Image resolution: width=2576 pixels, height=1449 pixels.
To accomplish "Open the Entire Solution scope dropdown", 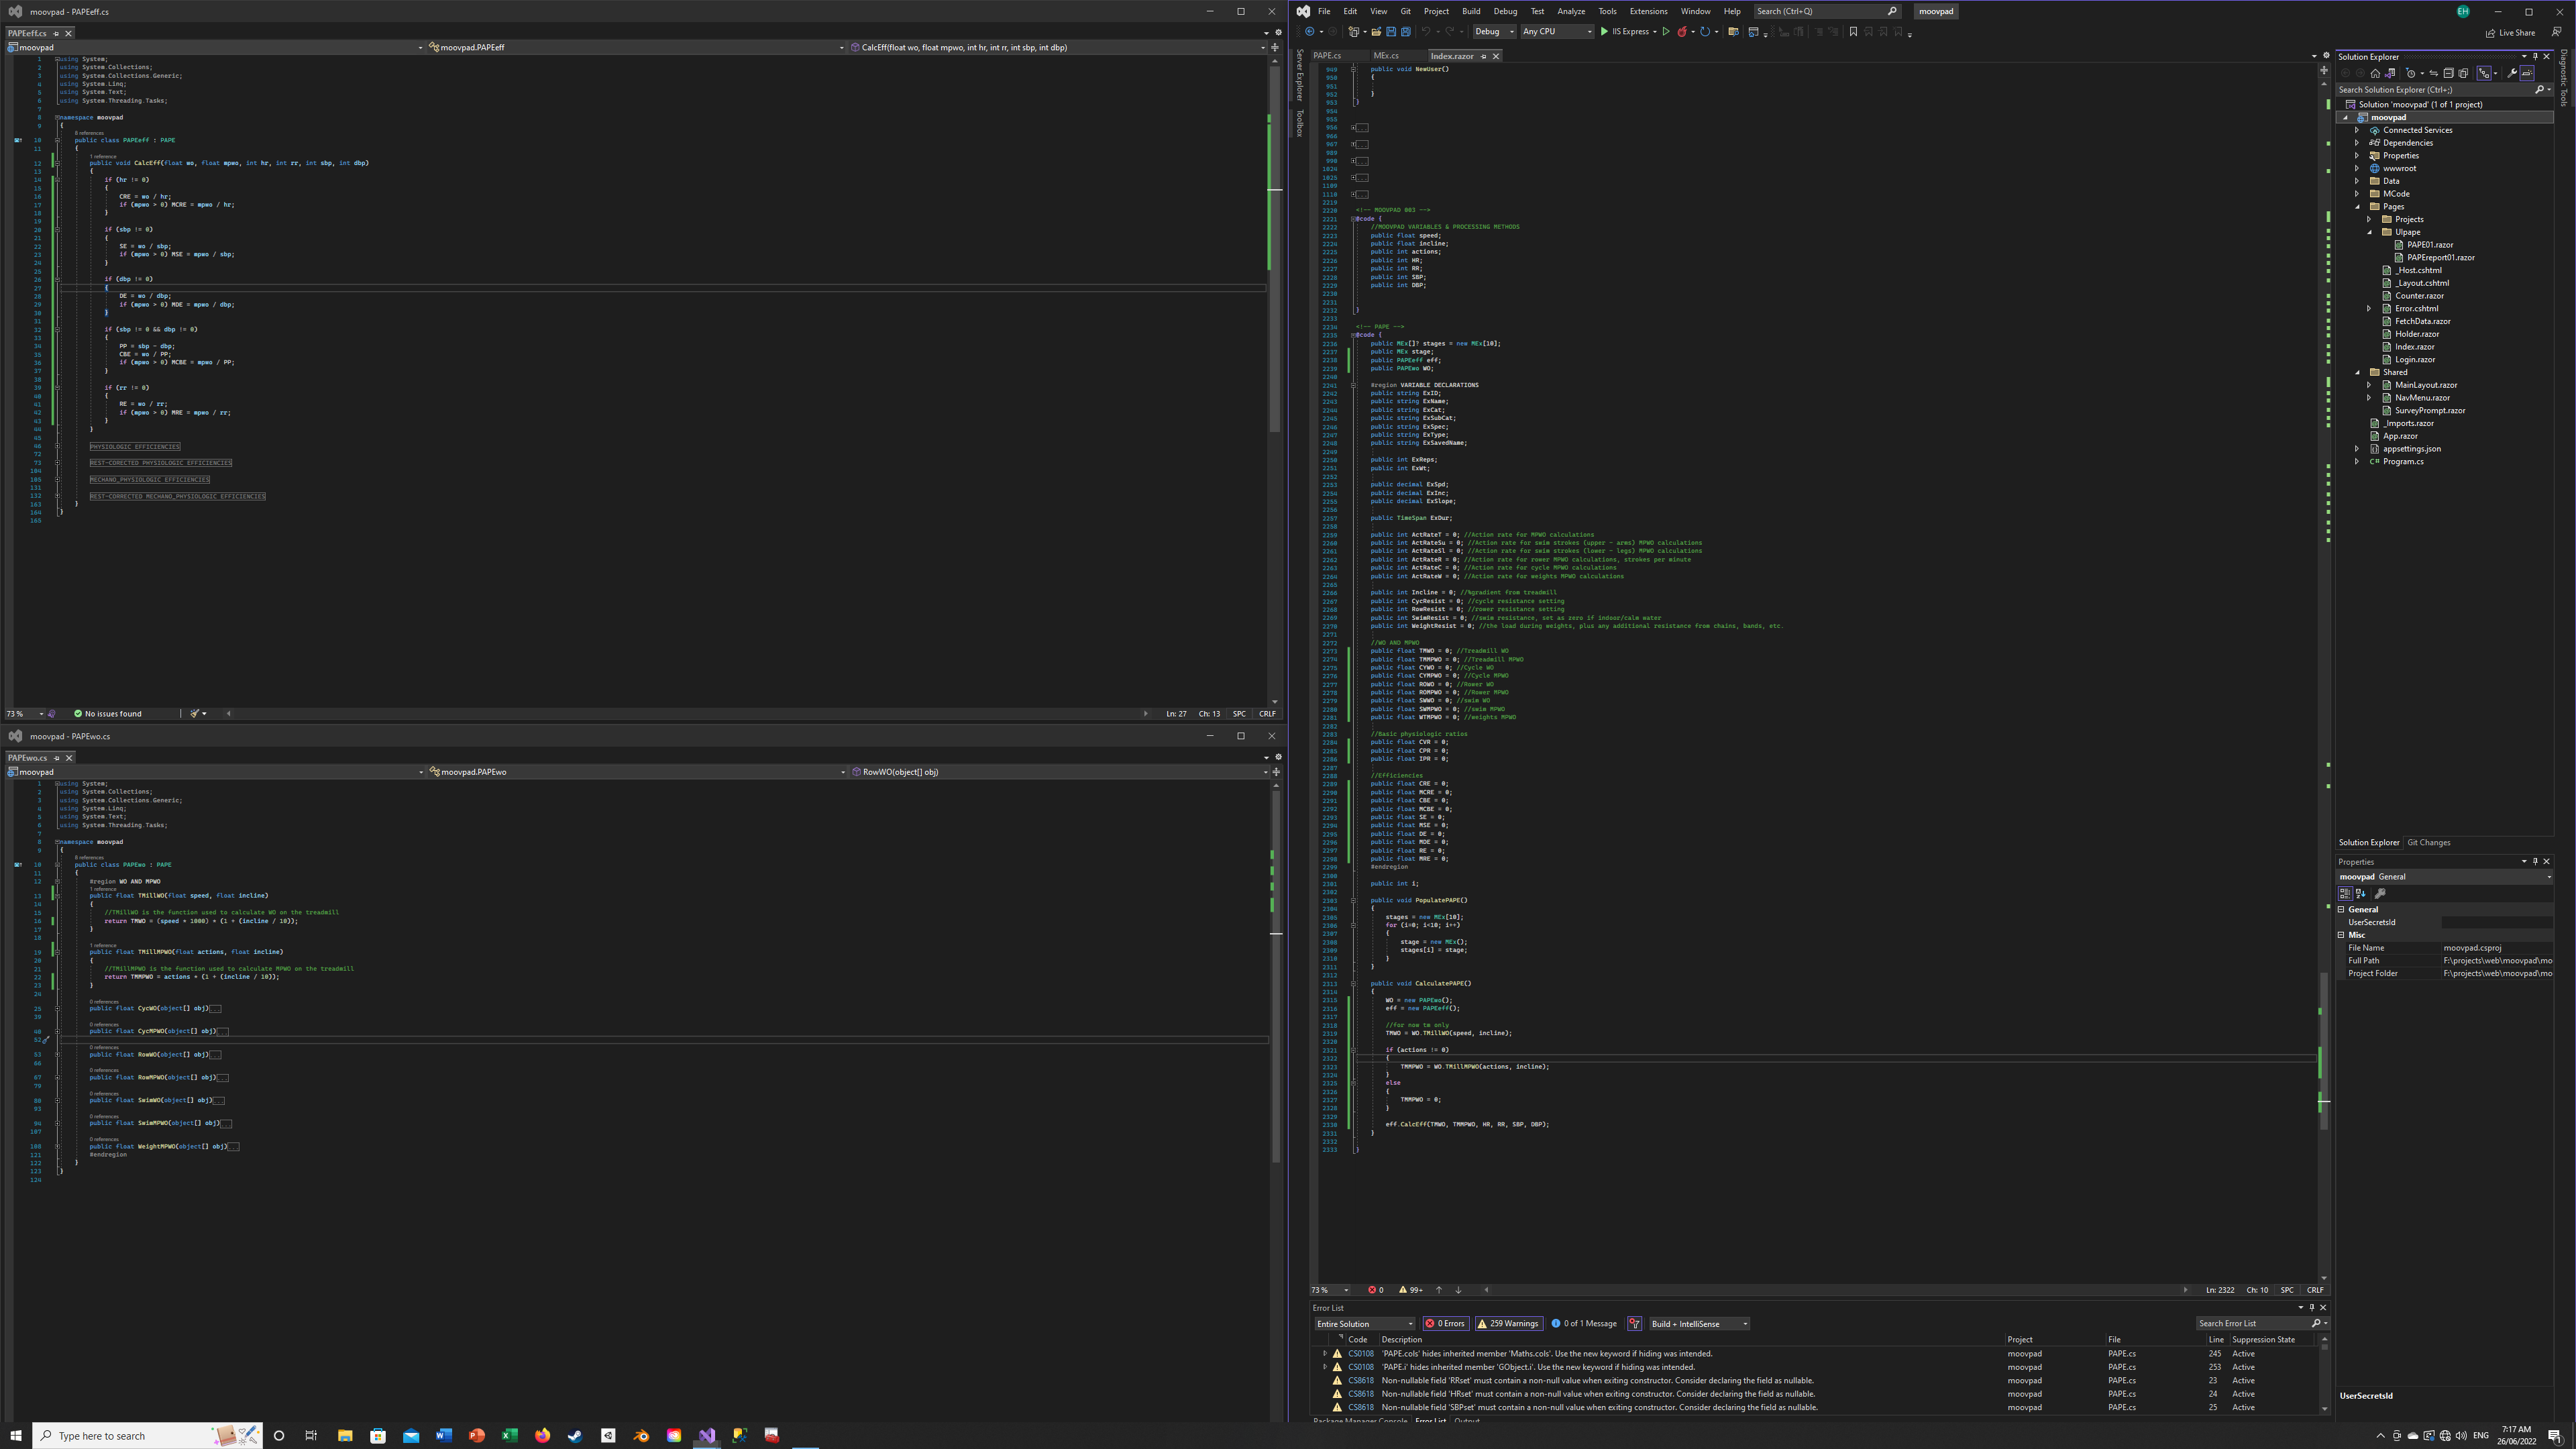I will pyautogui.click(x=1364, y=1323).
